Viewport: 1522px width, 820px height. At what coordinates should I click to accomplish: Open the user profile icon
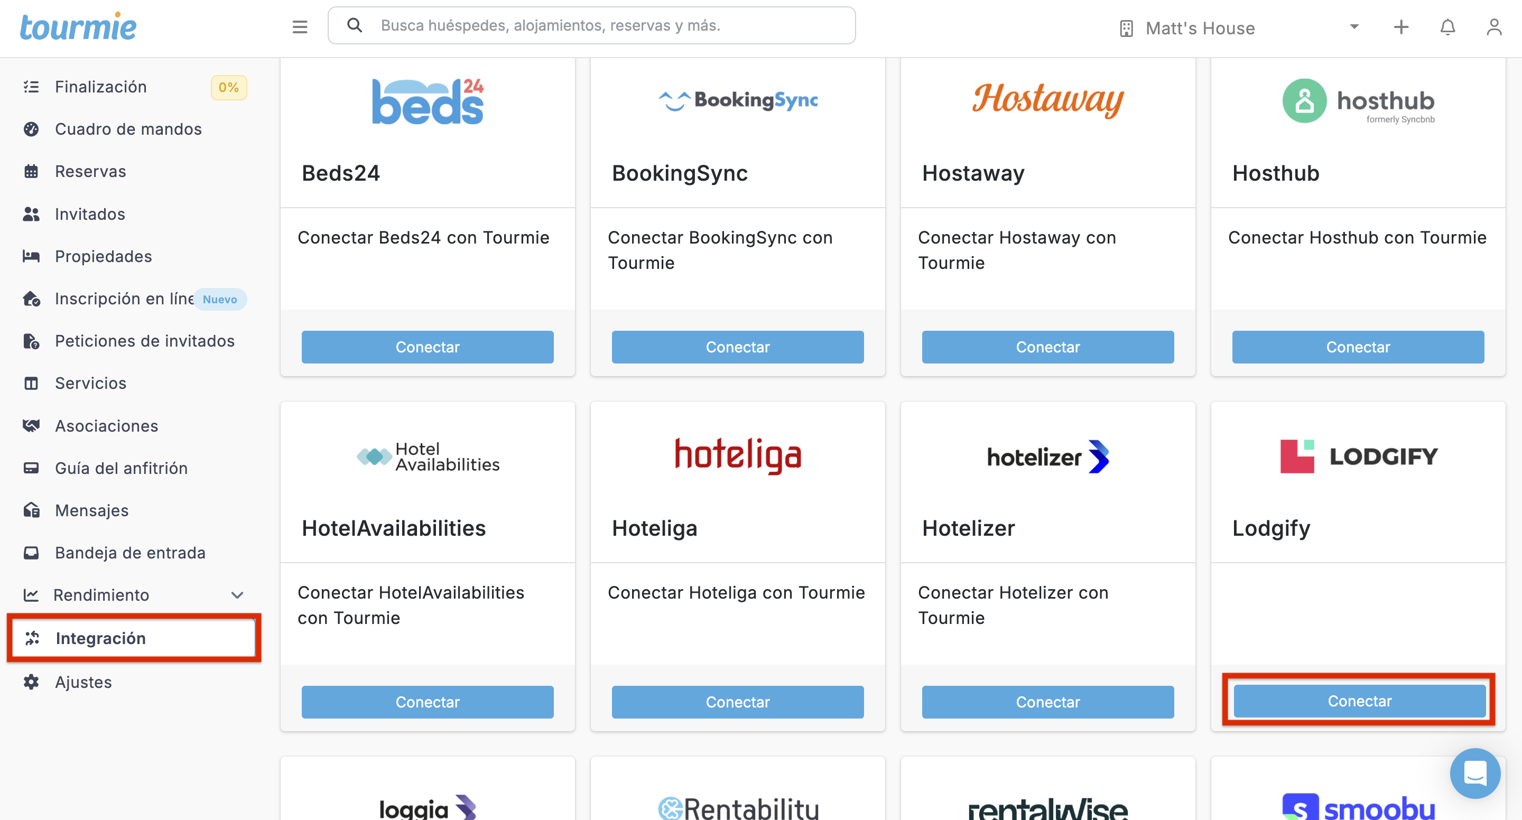point(1493,27)
